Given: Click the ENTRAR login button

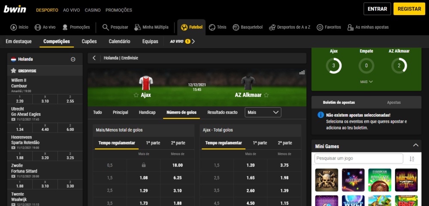Looking at the screenshot, I should tap(377, 9).
